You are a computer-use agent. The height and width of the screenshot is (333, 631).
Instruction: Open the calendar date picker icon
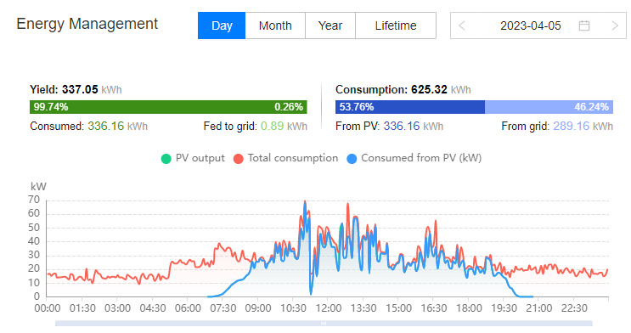(x=584, y=25)
